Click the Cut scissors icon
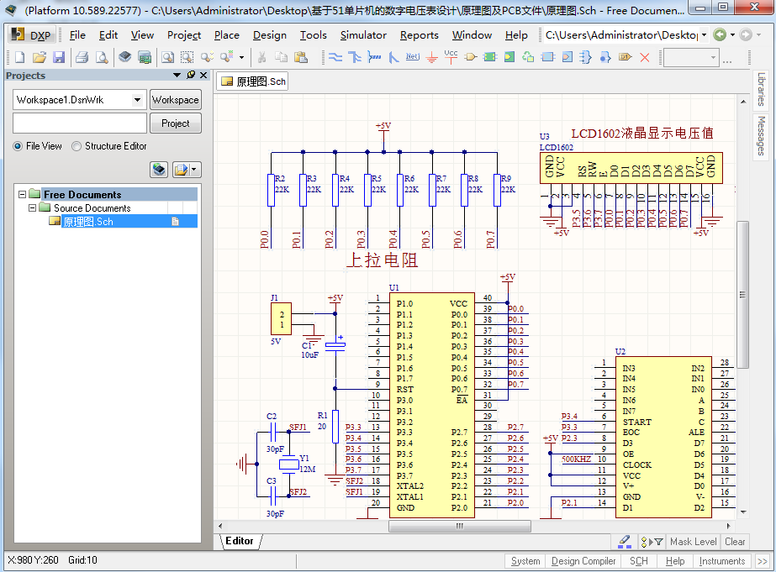Viewport: 776px width, 572px height. (262, 57)
